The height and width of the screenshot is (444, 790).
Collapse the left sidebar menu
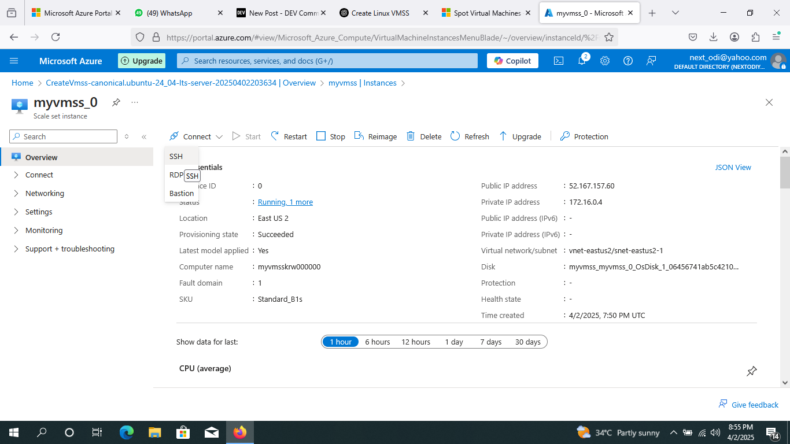[x=144, y=137]
